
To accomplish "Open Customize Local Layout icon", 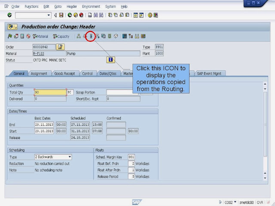I will click(156, 15).
